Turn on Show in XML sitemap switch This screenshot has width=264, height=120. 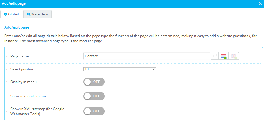94,111
